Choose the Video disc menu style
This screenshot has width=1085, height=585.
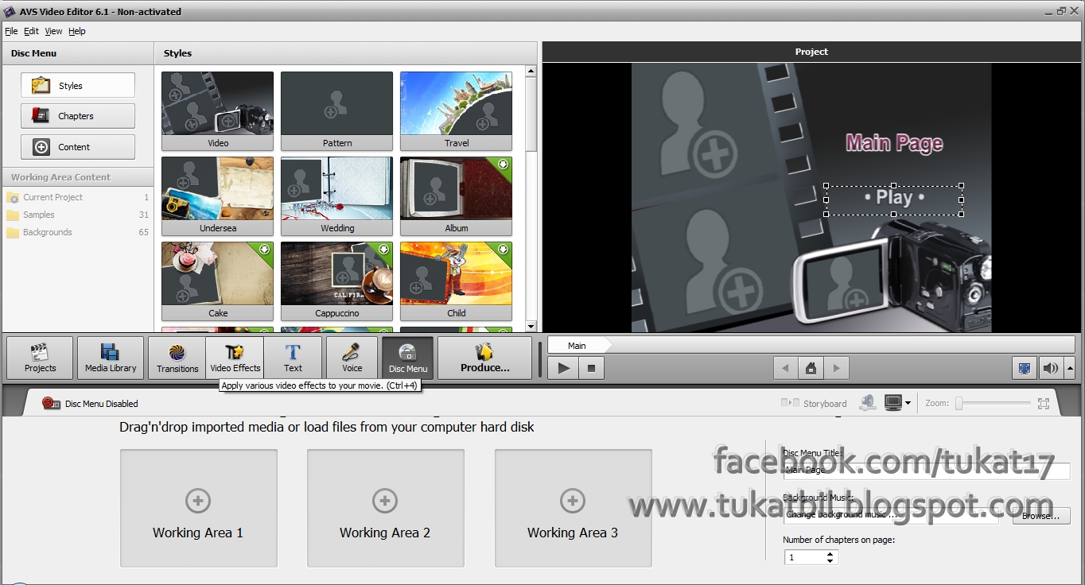tap(217, 111)
